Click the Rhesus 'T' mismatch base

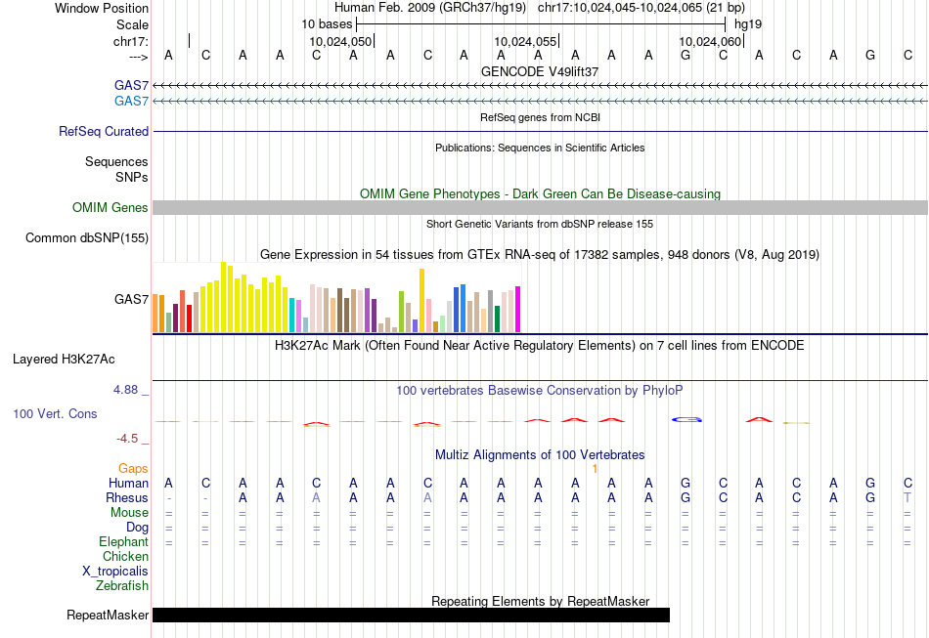click(907, 497)
